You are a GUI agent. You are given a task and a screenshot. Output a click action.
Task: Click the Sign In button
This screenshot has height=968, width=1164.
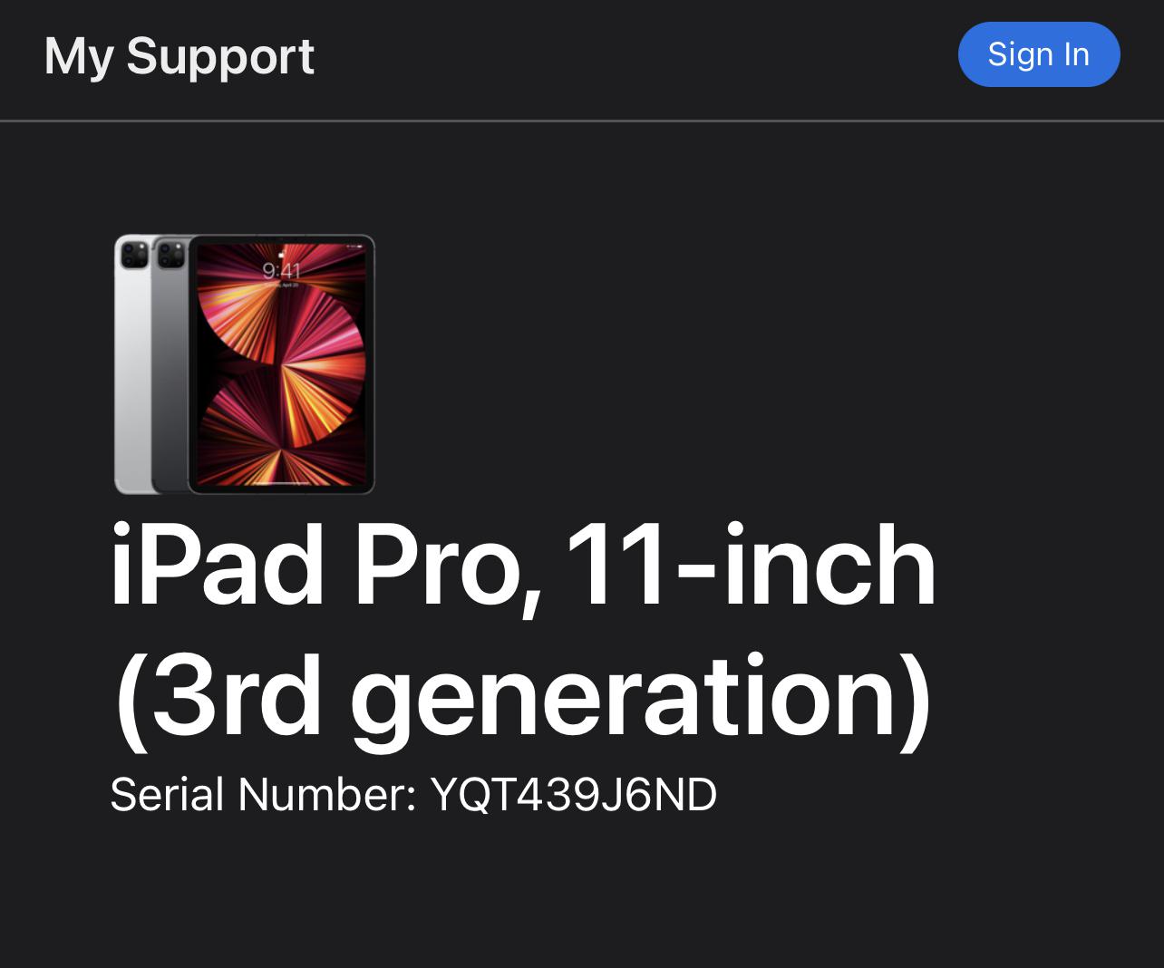tap(1039, 54)
